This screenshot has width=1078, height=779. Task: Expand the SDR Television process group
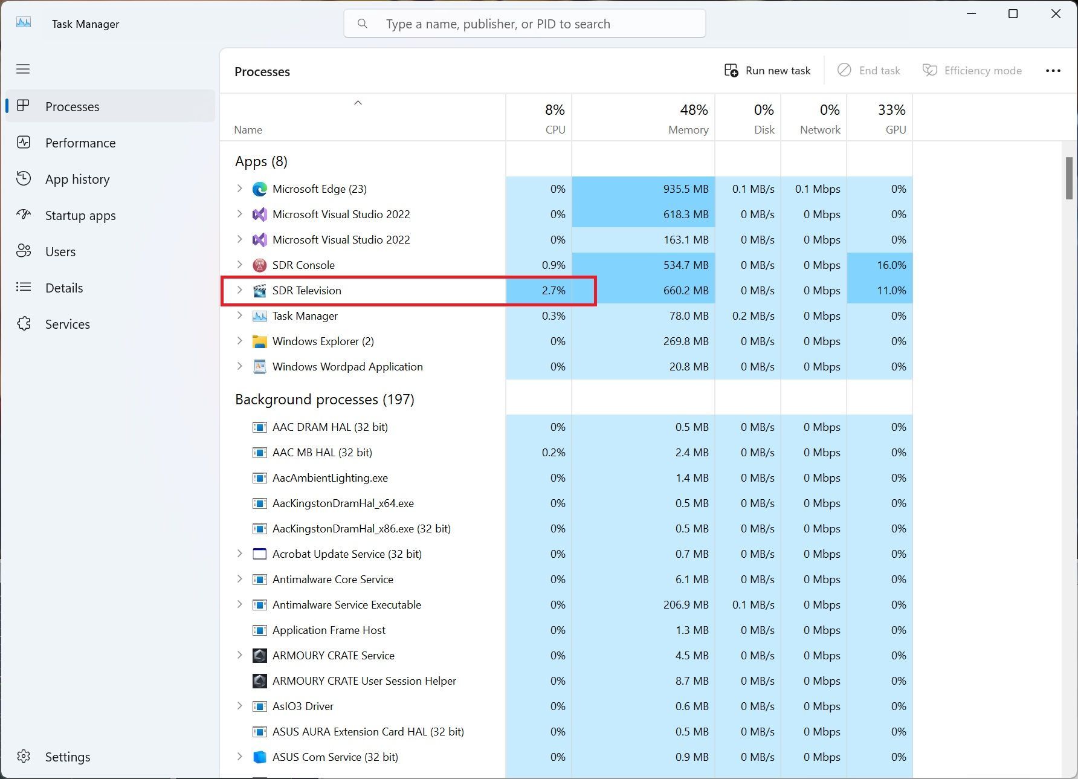tap(239, 290)
